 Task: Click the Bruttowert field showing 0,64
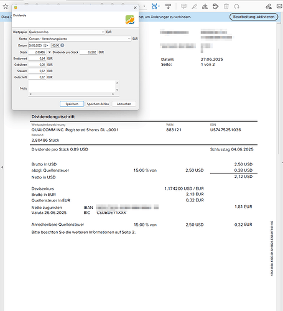pos(37,58)
